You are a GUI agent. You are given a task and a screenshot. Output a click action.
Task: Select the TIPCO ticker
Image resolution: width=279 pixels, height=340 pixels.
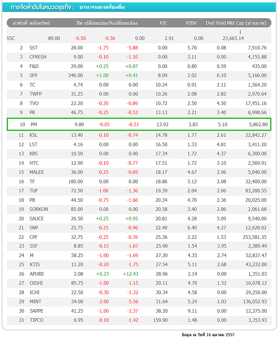tap(36, 320)
